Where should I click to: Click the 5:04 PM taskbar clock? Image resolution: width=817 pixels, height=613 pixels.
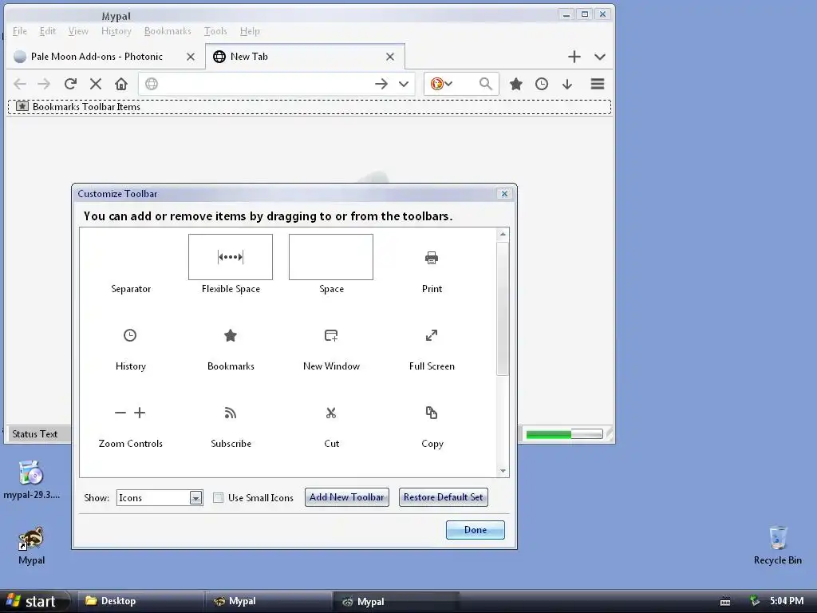(787, 601)
